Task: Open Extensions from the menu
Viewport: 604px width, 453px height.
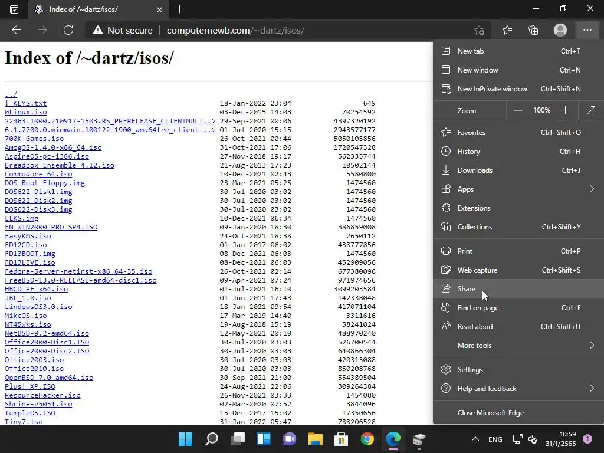Action: pyautogui.click(x=518, y=208)
